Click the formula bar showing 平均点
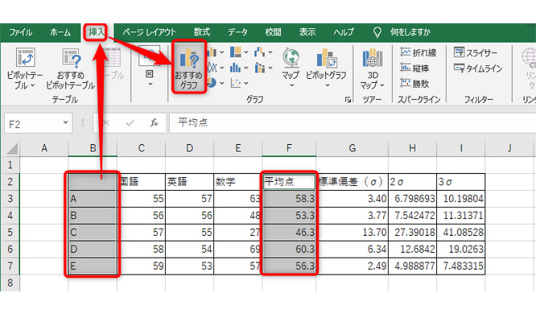The width and height of the screenshot is (536, 314). pos(353,123)
